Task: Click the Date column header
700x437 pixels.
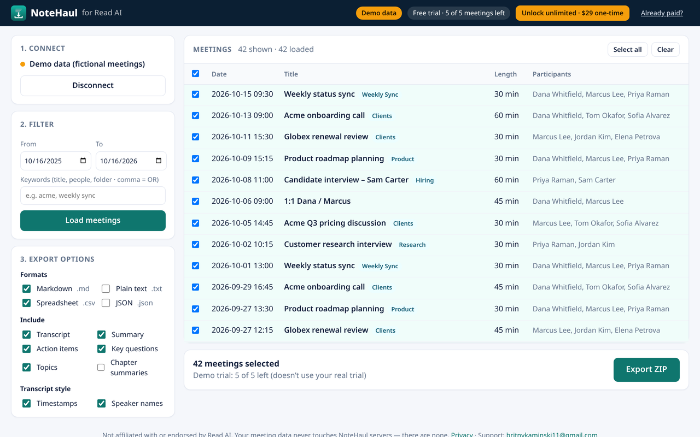Action: [x=219, y=74]
